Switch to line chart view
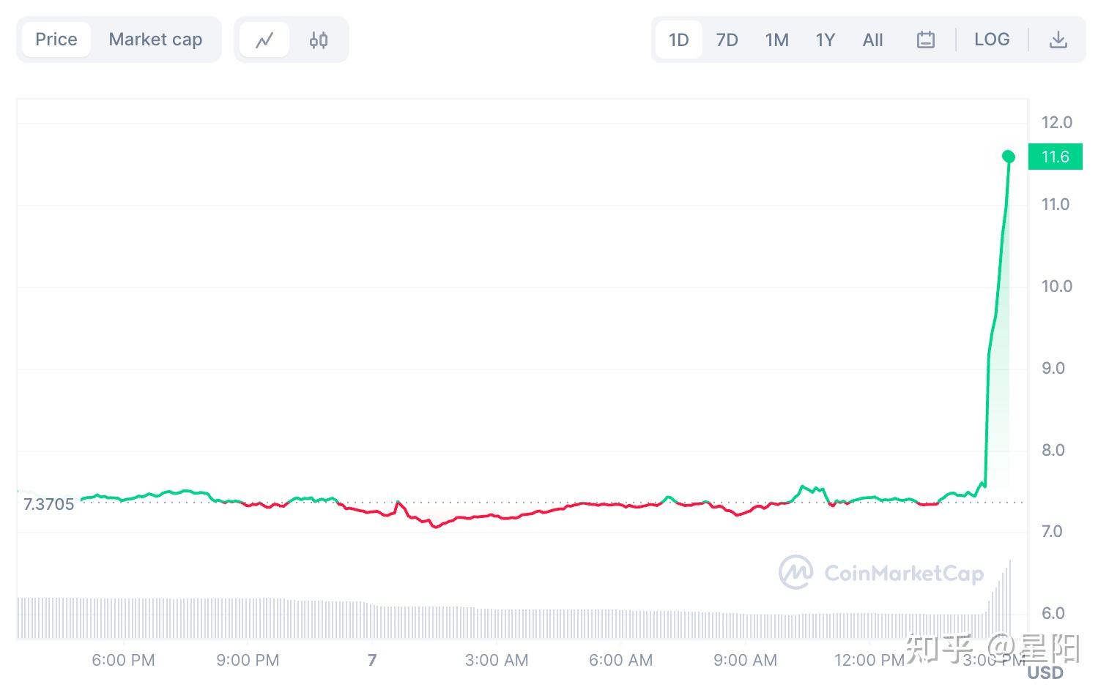 [x=264, y=40]
